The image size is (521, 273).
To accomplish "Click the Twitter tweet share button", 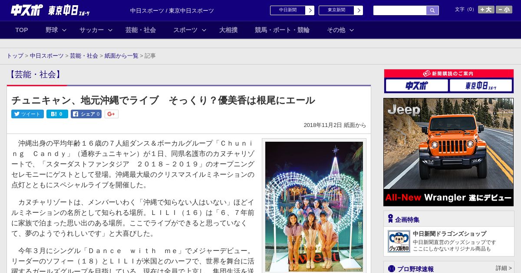I will pyautogui.click(x=27, y=114).
